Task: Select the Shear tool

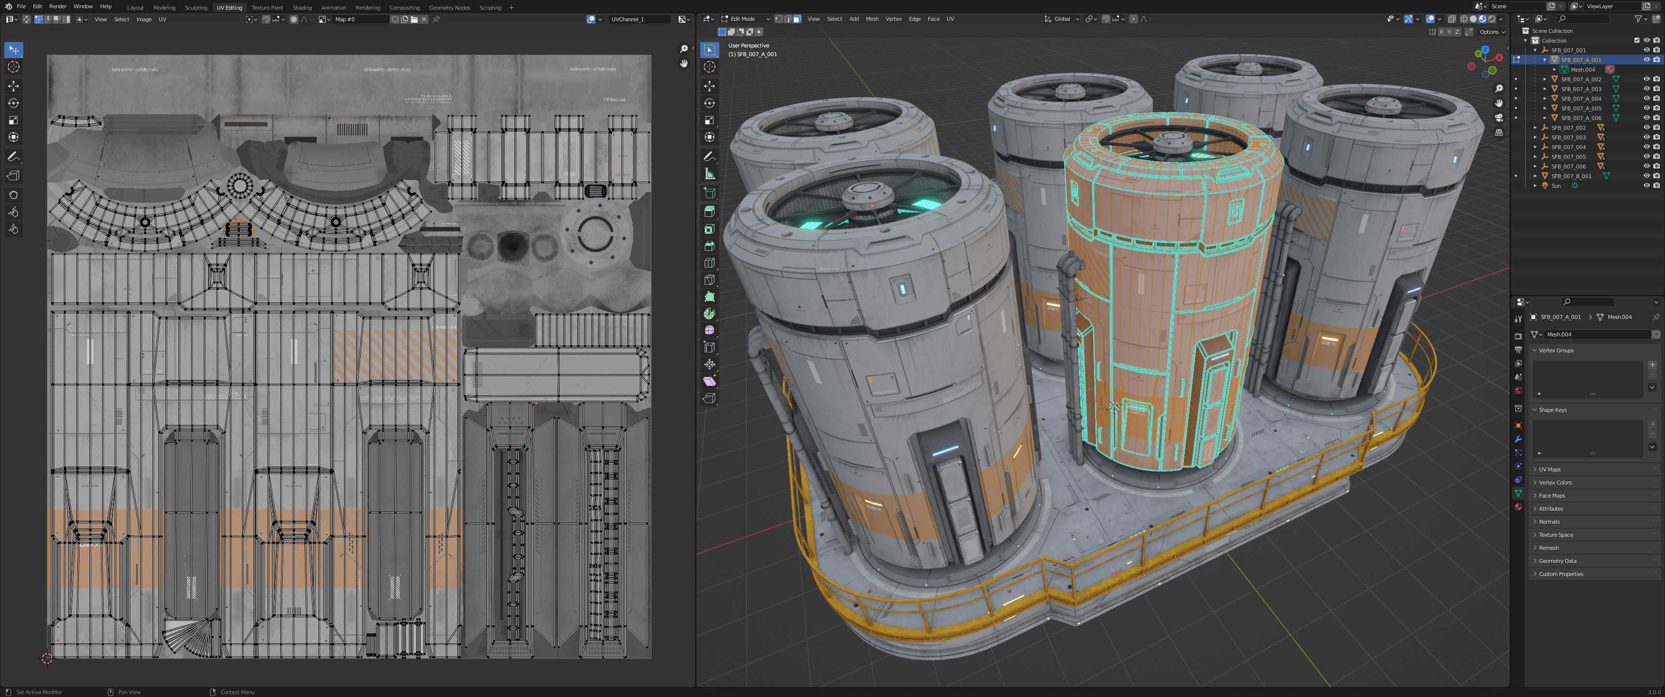Action: pyautogui.click(x=710, y=381)
